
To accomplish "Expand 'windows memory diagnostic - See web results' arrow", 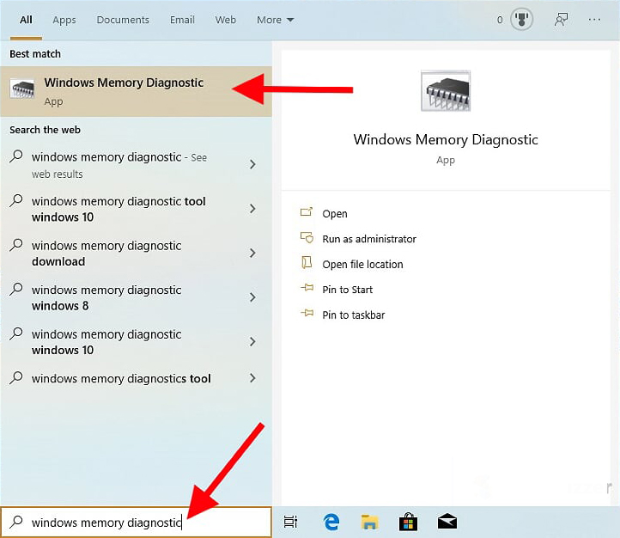I will (x=252, y=164).
